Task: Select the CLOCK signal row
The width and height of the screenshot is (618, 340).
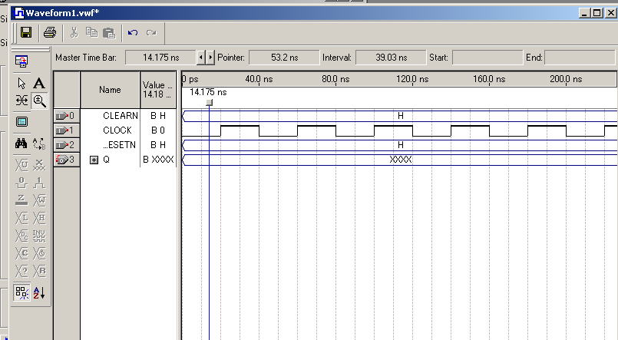Action: click(x=117, y=130)
